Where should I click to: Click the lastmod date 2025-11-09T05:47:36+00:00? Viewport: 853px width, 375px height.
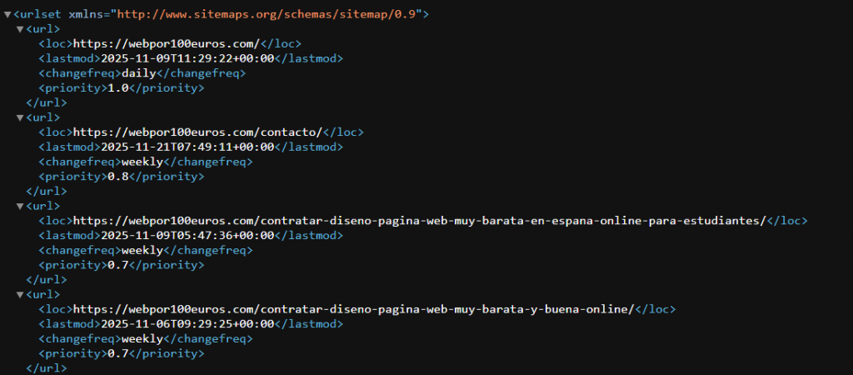click(x=187, y=235)
